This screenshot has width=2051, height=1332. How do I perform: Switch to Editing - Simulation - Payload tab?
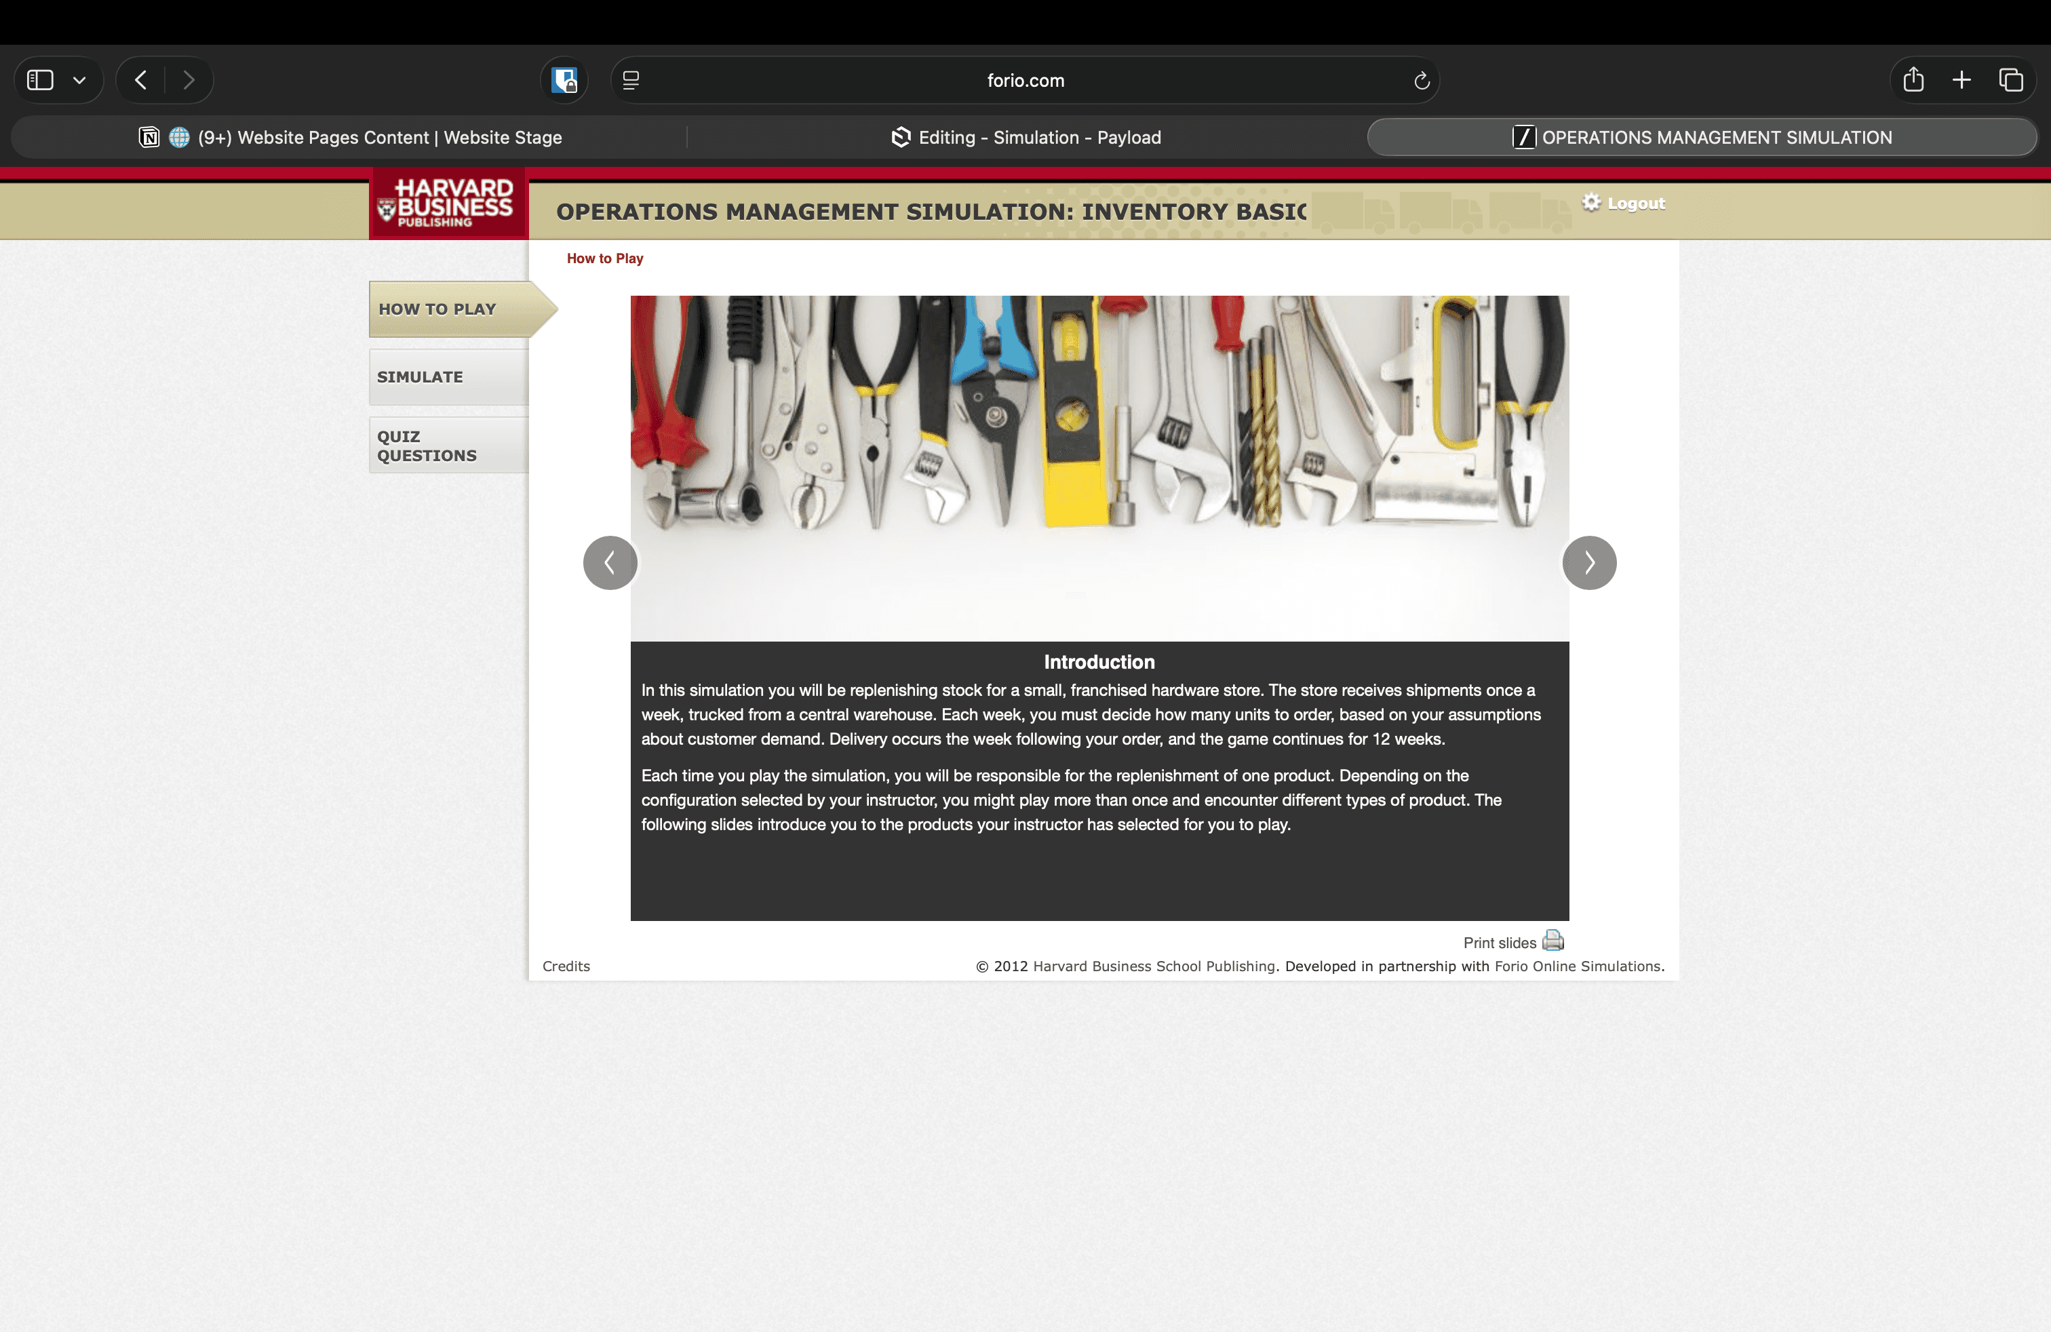pyautogui.click(x=1025, y=137)
